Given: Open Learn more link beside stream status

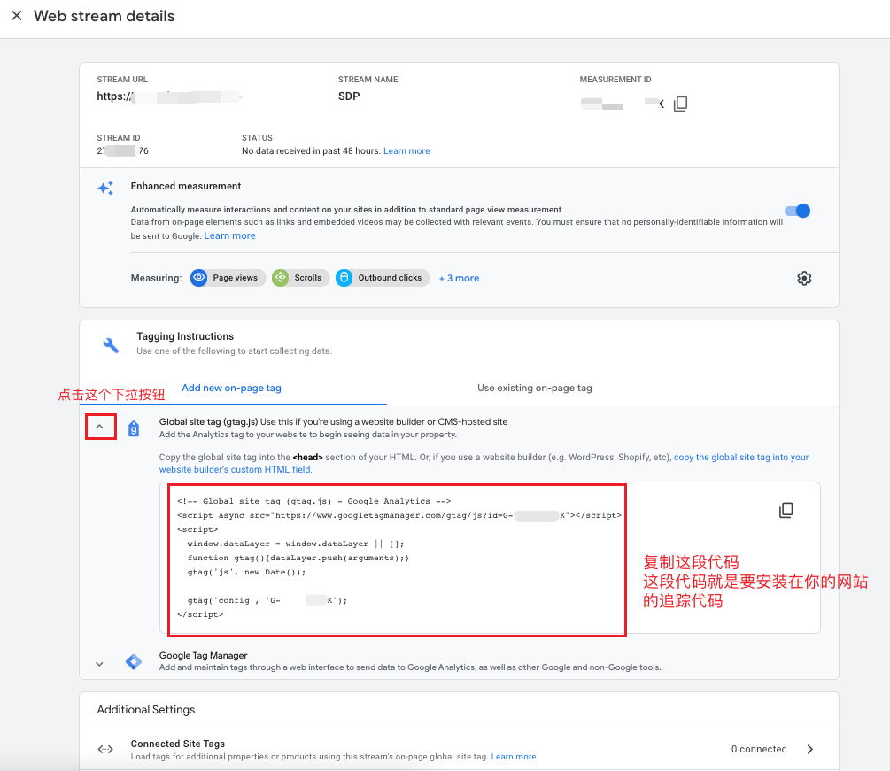Looking at the screenshot, I should 406,150.
